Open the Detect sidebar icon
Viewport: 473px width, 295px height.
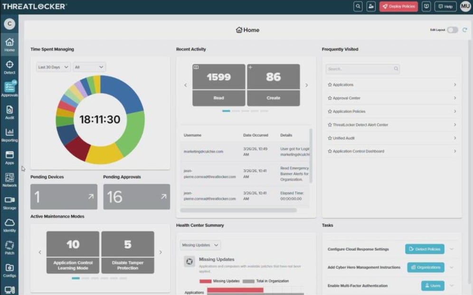point(9,67)
